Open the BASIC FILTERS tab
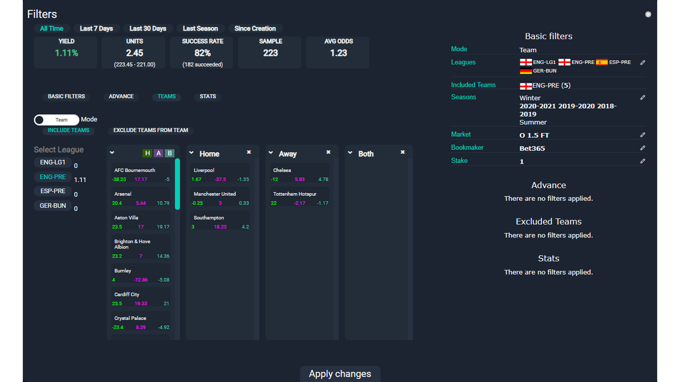Screen dimensions: 680x382 (x=66, y=97)
